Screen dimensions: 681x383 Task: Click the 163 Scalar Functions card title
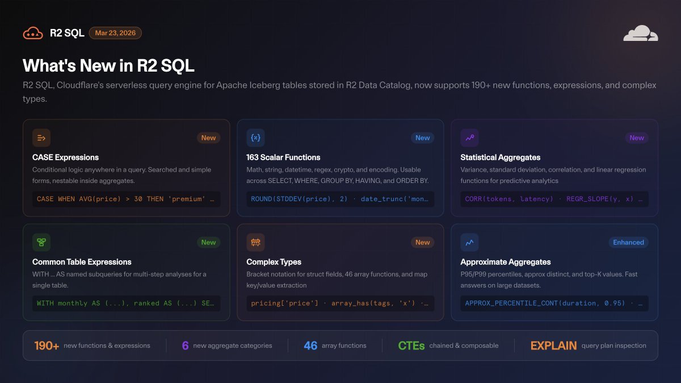[283, 157]
